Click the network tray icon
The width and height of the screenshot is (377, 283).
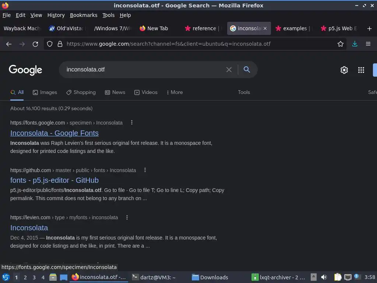tap(348, 277)
